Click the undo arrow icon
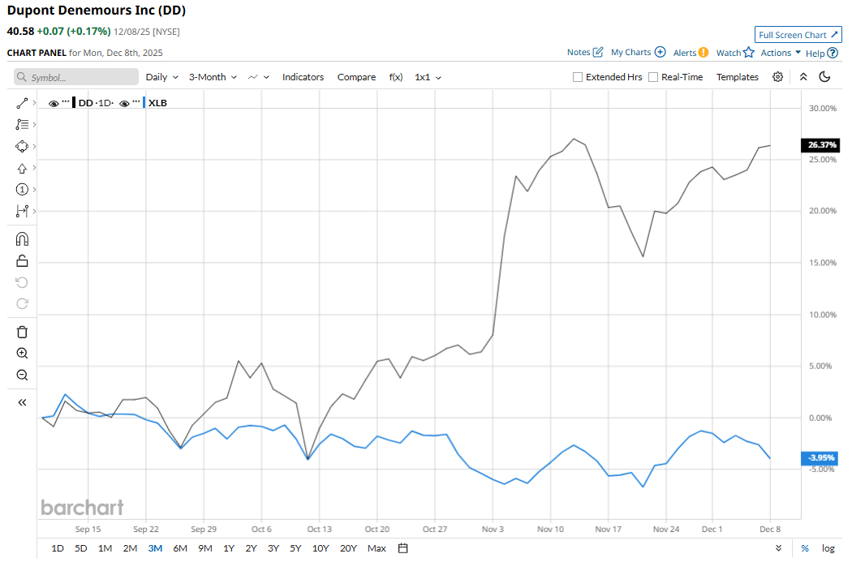 [22, 282]
